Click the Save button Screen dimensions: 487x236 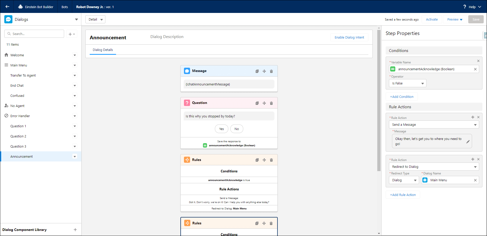[x=476, y=19]
